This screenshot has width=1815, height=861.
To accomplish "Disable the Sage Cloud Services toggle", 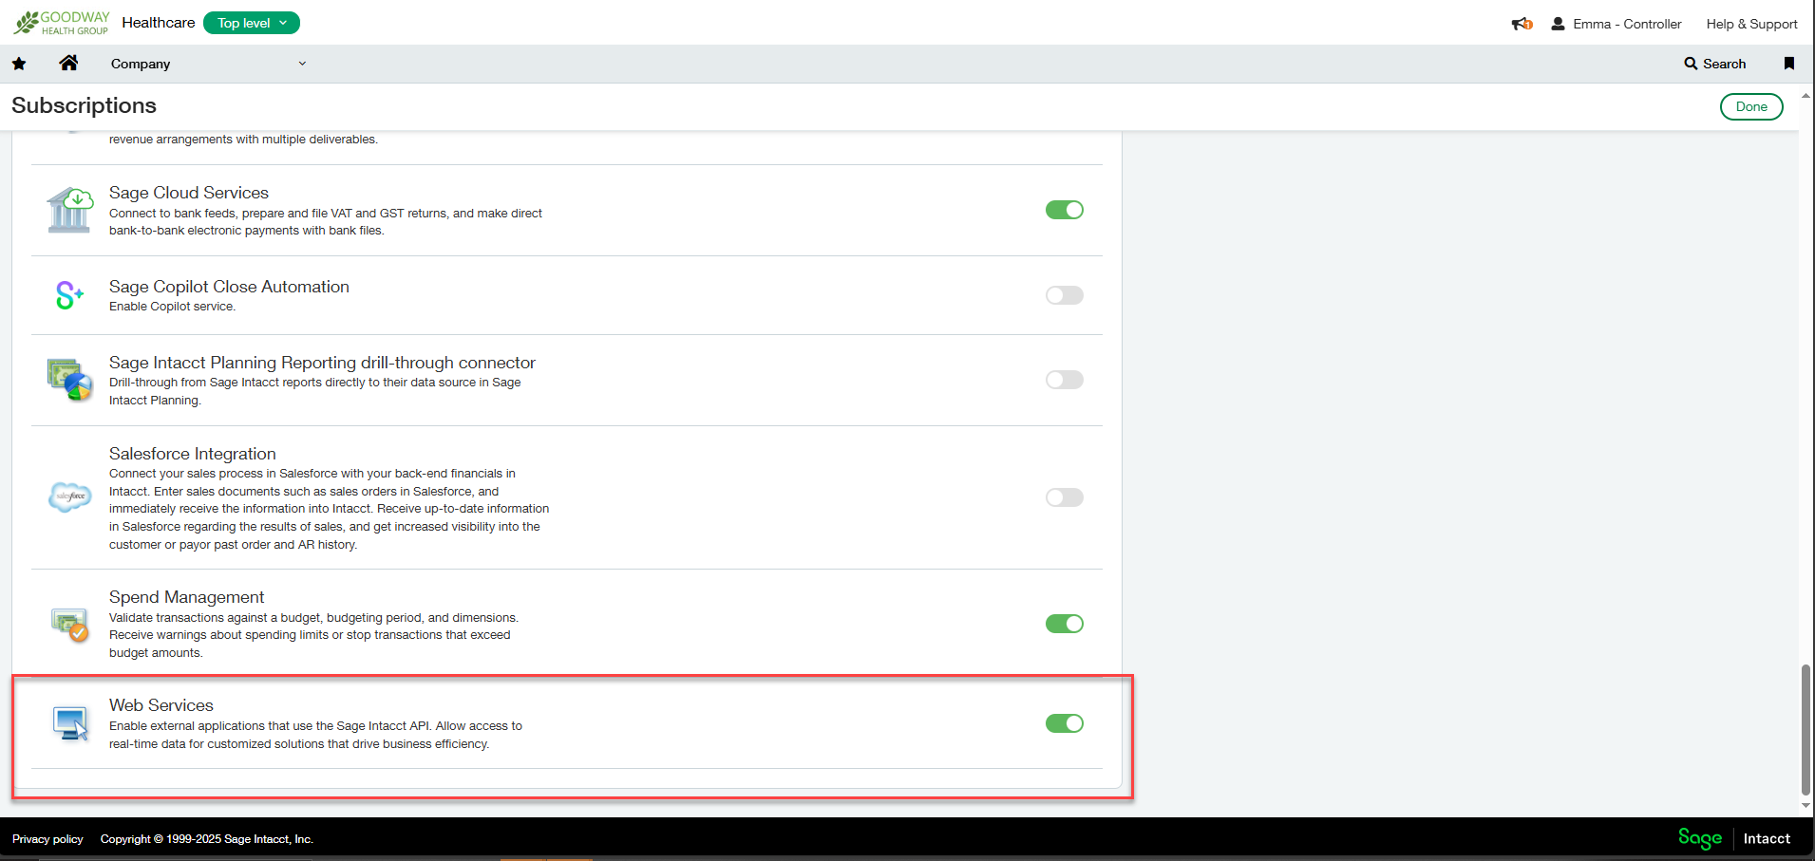I will [x=1065, y=210].
